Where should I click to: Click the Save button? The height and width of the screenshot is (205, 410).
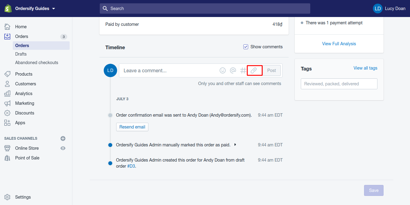pos(374,190)
